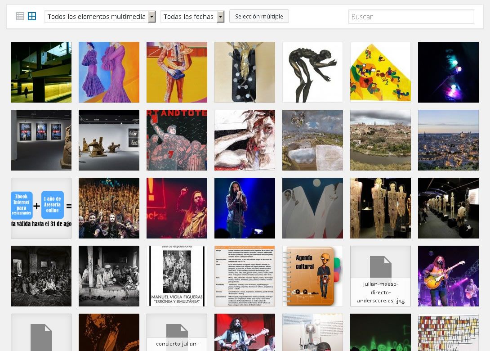Select the yellow abstract figures artwork
This screenshot has width=490, height=351.
(380, 72)
